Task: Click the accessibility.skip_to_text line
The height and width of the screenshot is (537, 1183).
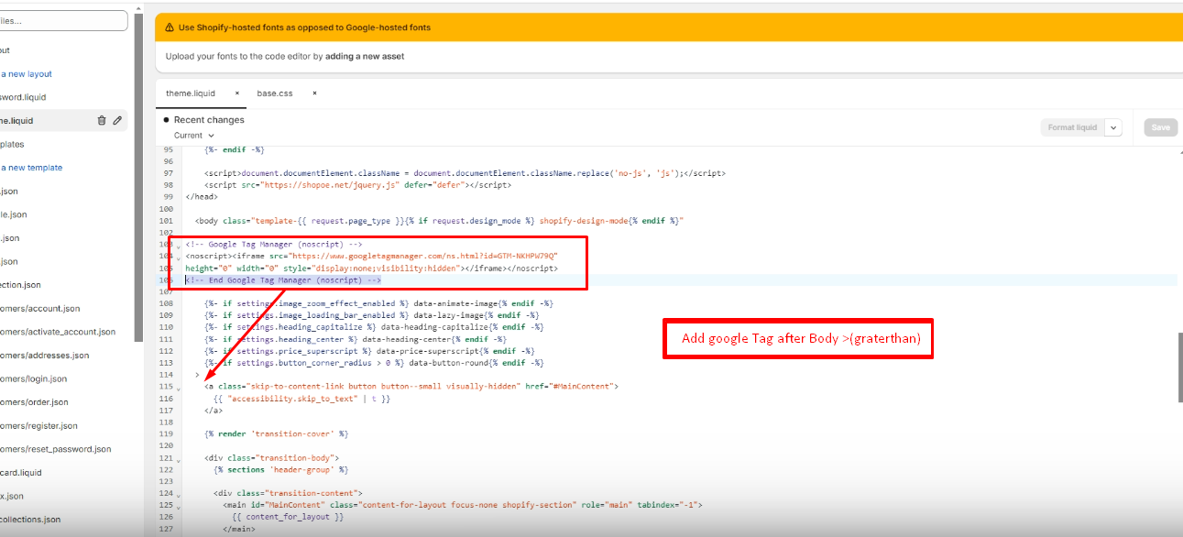Action: pyautogui.click(x=302, y=399)
